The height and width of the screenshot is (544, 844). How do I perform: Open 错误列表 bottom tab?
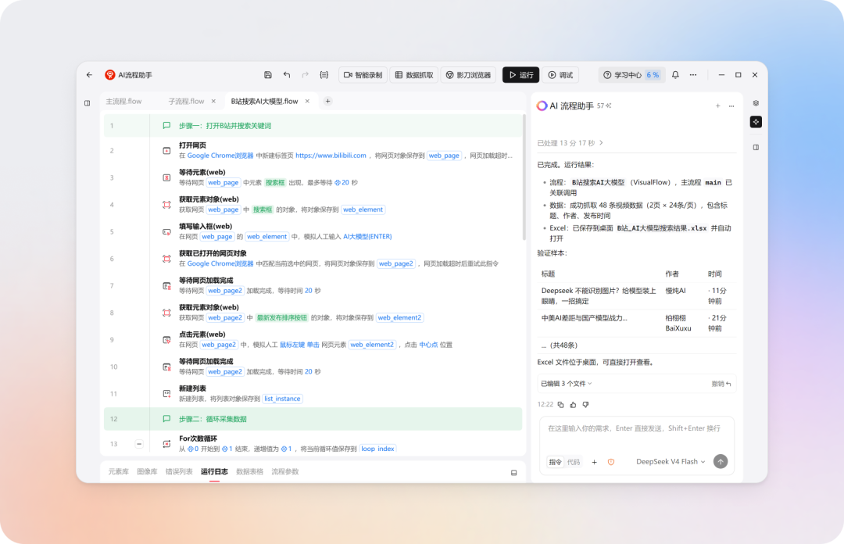pyautogui.click(x=179, y=471)
